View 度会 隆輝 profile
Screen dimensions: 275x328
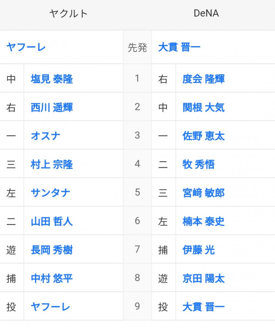pyautogui.click(x=203, y=79)
